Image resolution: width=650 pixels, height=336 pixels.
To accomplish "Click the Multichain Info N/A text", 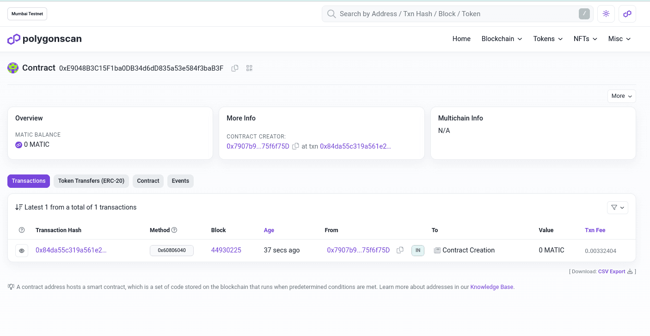I will pyautogui.click(x=444, y=131).
